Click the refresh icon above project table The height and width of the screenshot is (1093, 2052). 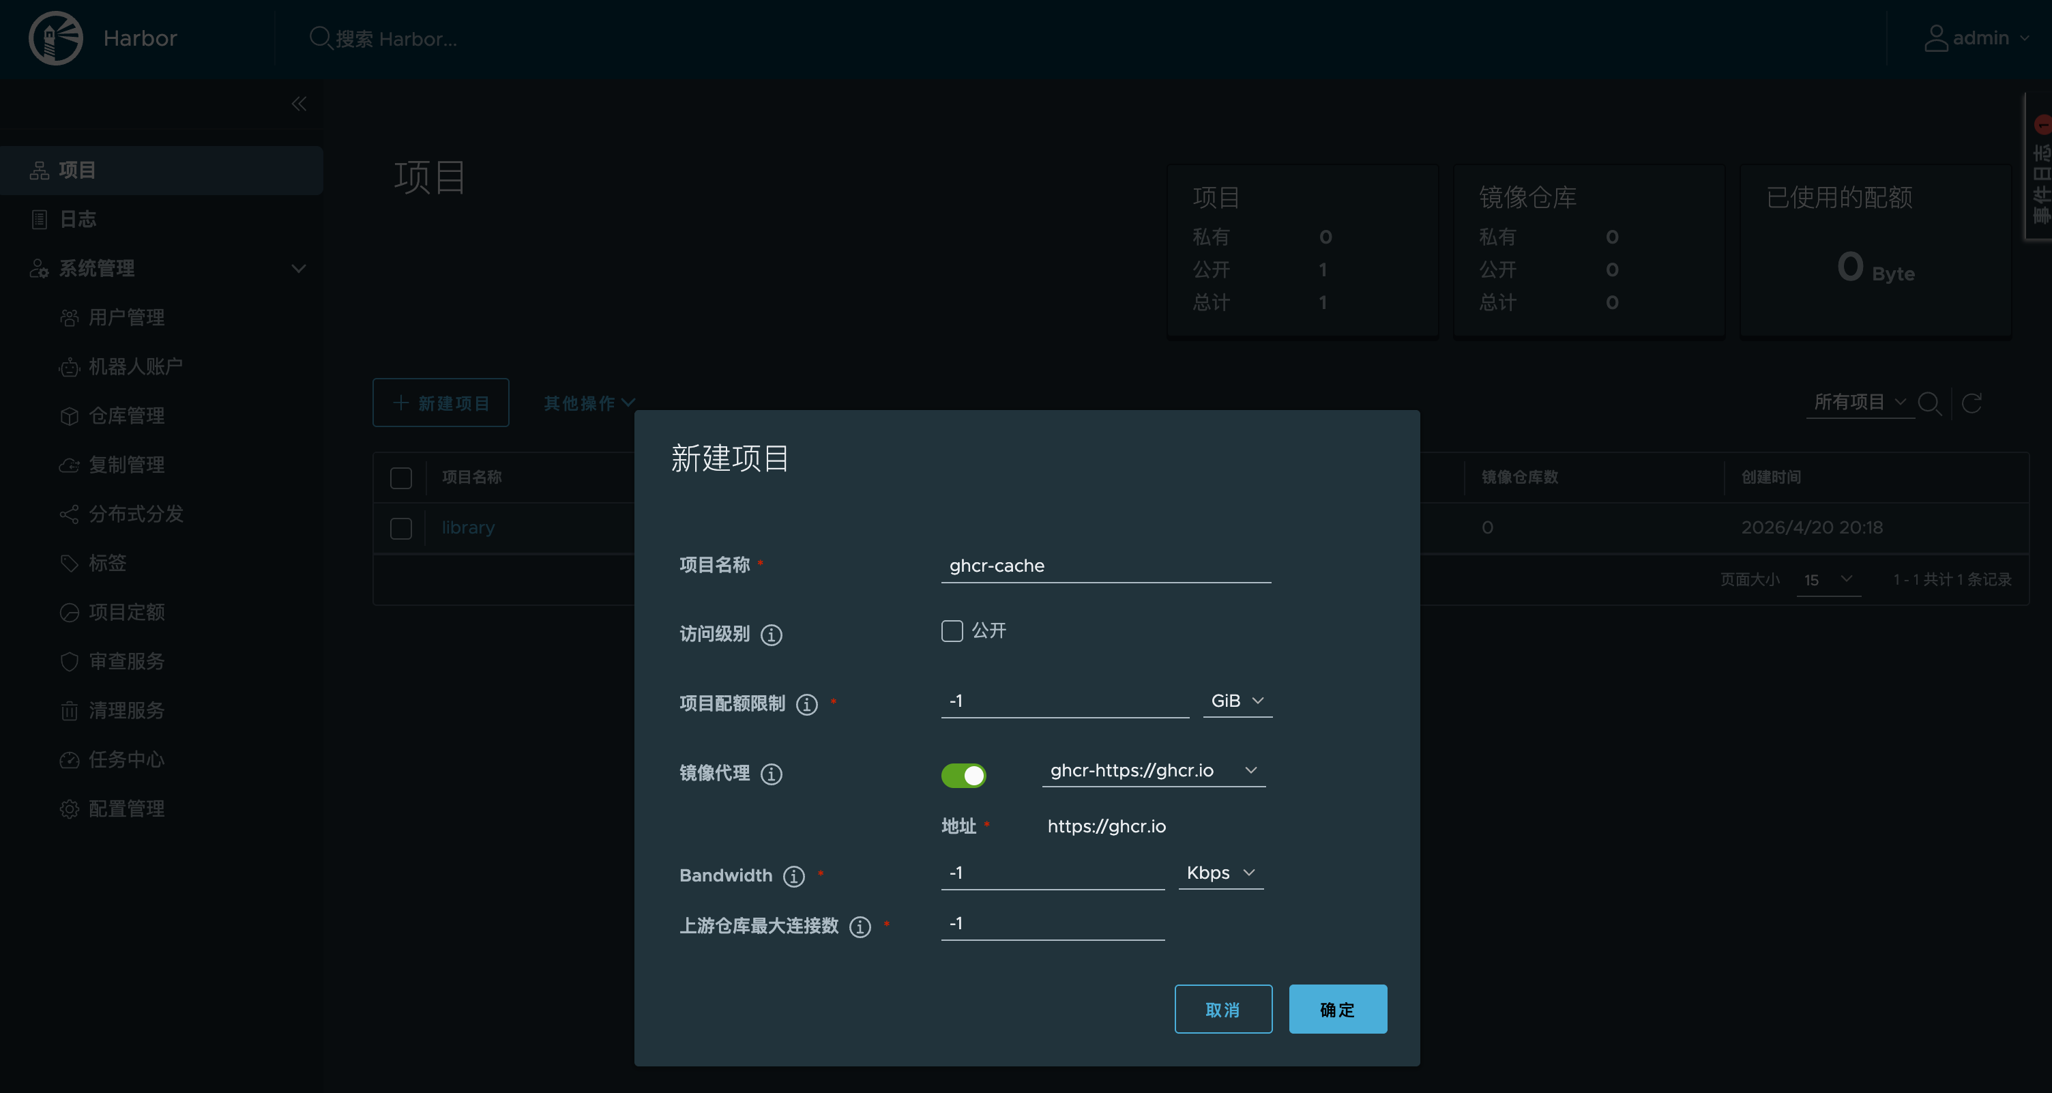(x=1972, y=403)
